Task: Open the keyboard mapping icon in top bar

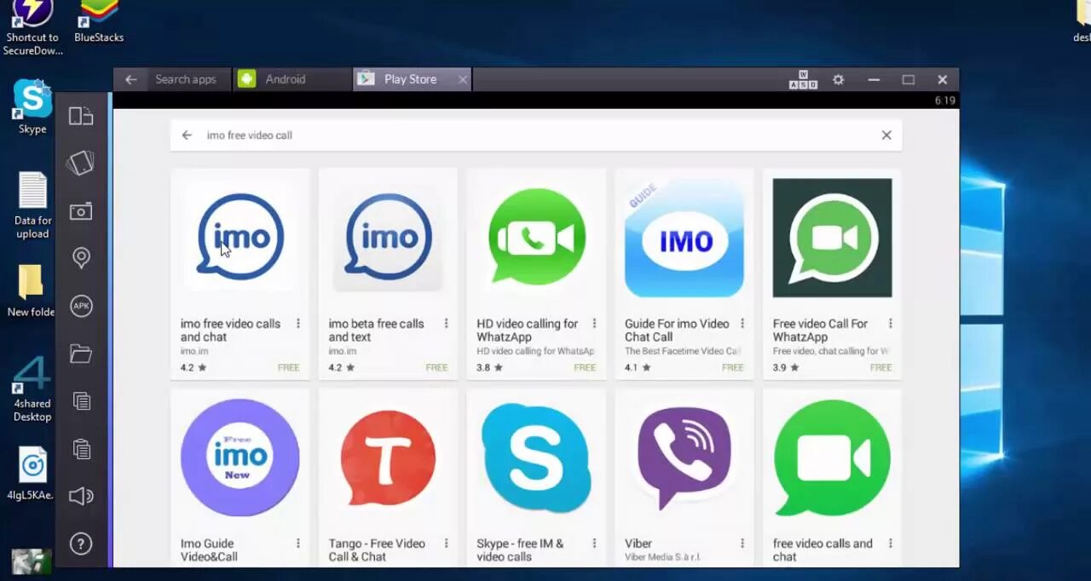Action: click(x=801, y=79)
